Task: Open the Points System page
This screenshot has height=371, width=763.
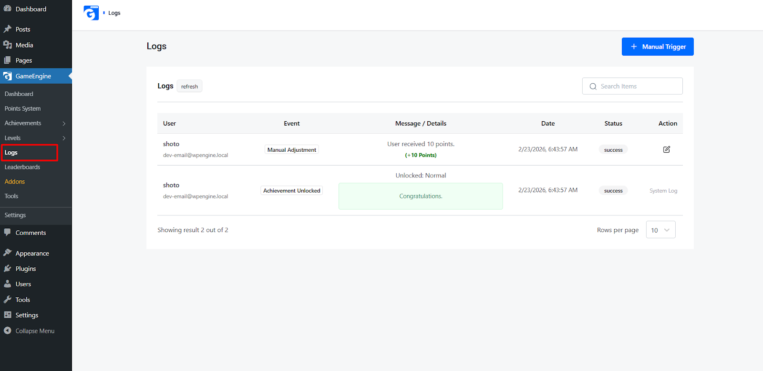Action: click(23, 108)
